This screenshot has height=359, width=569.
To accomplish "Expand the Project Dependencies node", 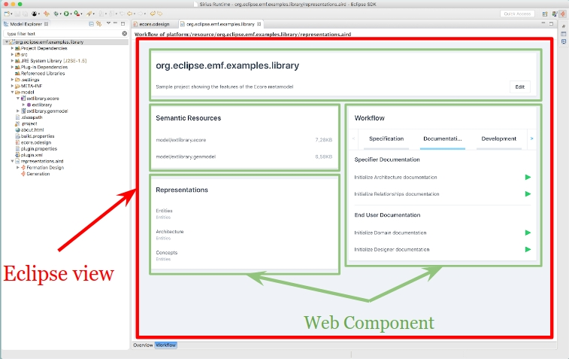I will tap(12, 48).
